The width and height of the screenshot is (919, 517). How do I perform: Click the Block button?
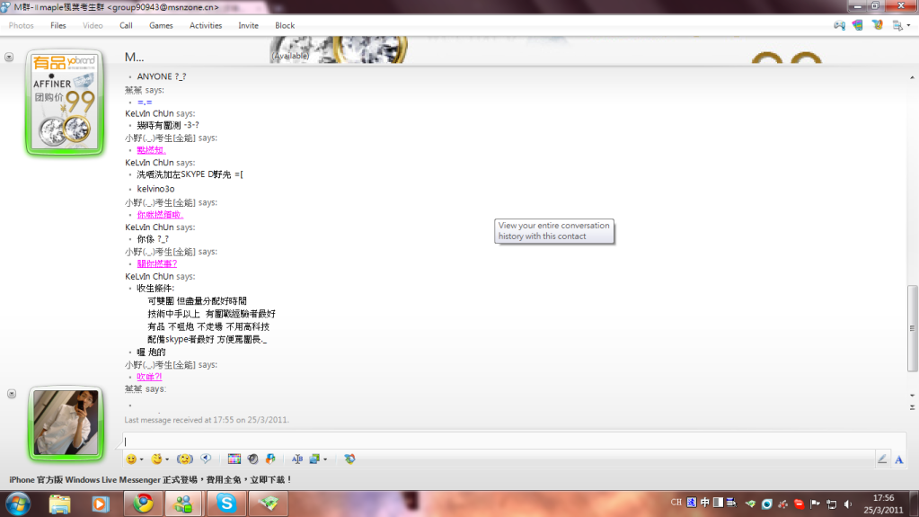coord(285,25)
